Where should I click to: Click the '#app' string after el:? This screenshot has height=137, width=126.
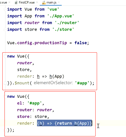click(x=34, y=103)
